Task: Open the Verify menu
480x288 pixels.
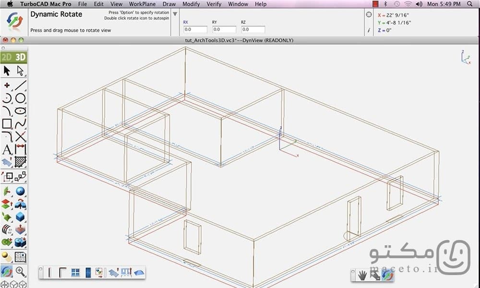Action: [x=214, y=4]
